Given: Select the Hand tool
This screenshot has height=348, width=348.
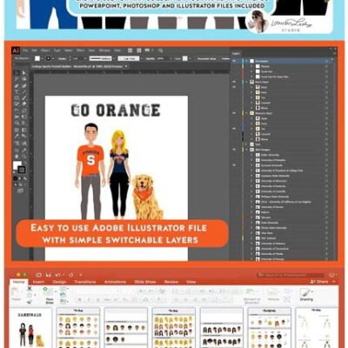Looking at the screenshot, I should pyautogui.click(x=17, y=157).
